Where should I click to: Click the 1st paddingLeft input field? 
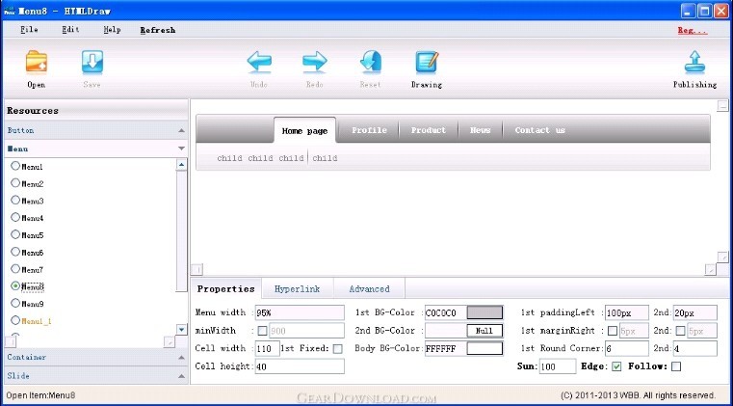(x=627, y=312)
